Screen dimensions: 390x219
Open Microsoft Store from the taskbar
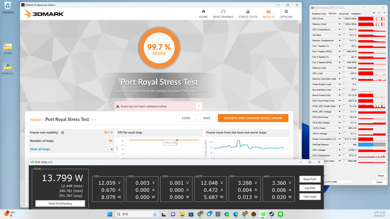tap(191, 214)
